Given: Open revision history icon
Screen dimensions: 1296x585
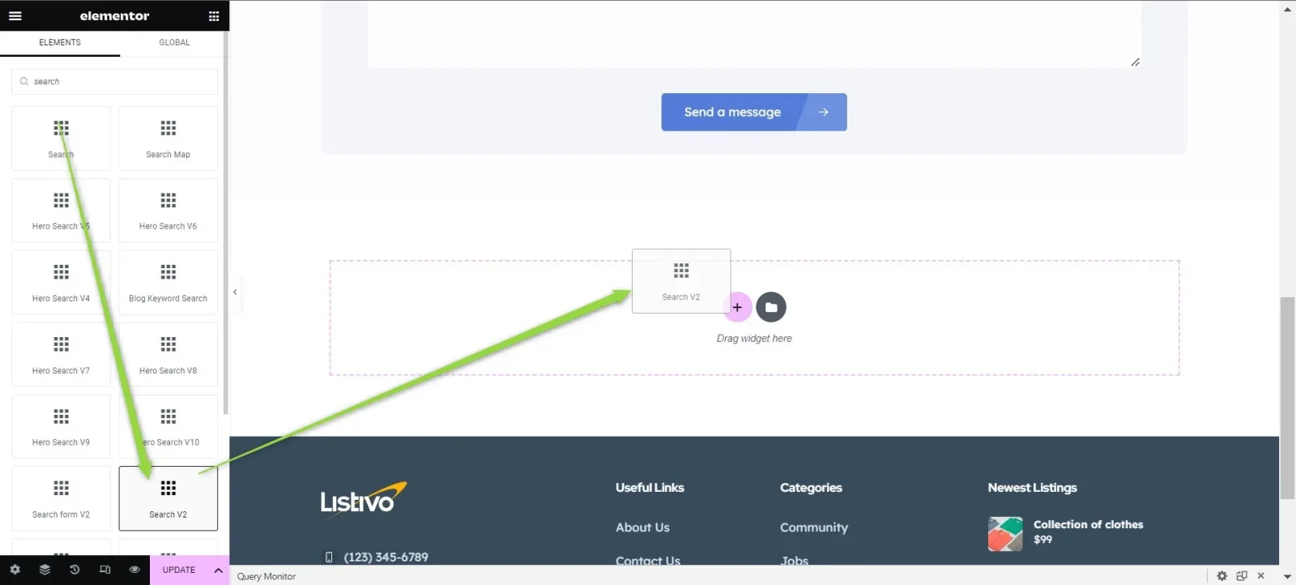Looking at the screenshot, I should point(75,570).
